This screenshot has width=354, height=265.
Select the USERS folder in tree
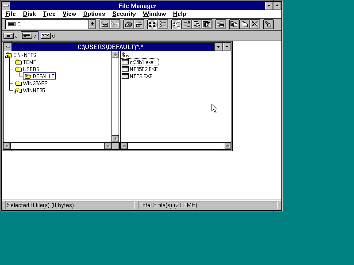pos(27,69)
